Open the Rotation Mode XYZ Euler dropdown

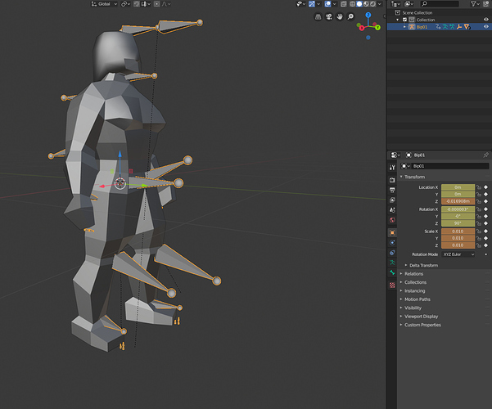[458, 254]
